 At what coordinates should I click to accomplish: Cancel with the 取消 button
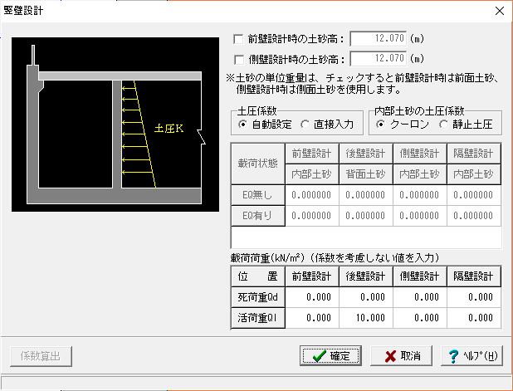401,355
